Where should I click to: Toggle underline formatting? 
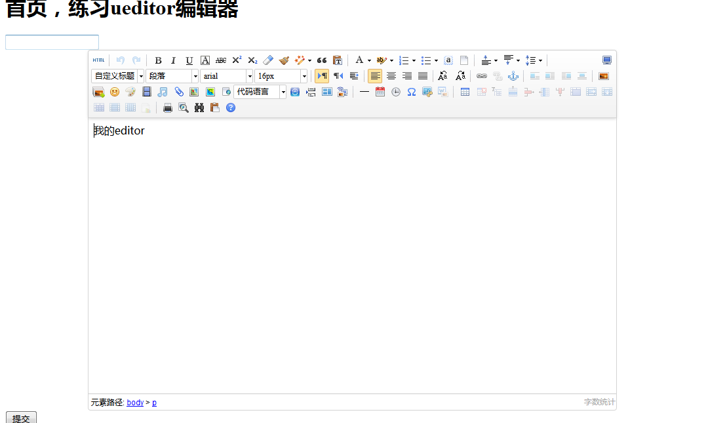(189, 60)
